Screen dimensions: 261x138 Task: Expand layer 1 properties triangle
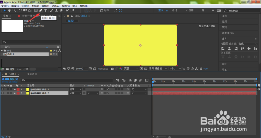tap(15, 89)
